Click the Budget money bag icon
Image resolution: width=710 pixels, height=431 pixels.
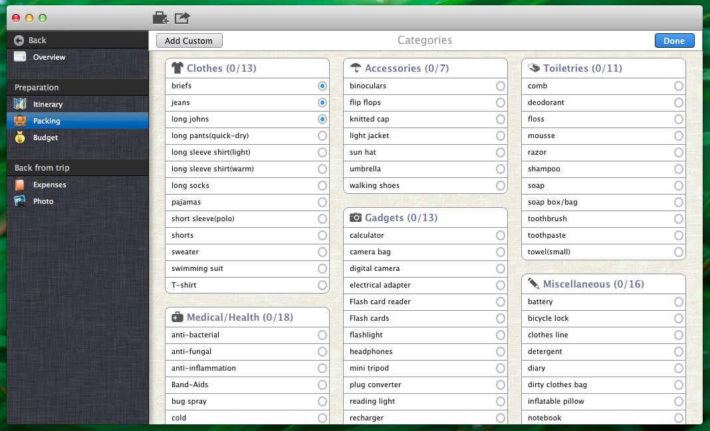point(20,137)
